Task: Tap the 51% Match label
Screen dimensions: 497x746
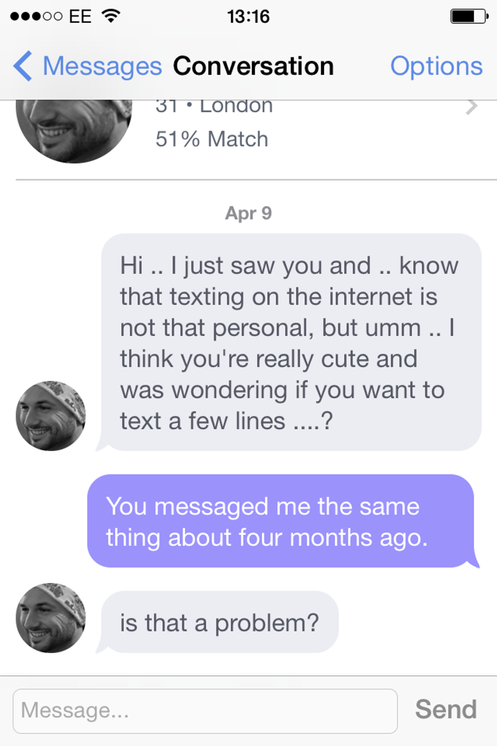Action: click(x=211, y=139)
